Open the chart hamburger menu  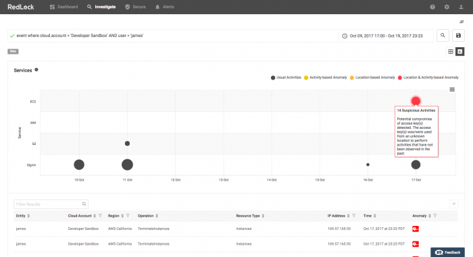pyautogui.click(x=452, y=90)
